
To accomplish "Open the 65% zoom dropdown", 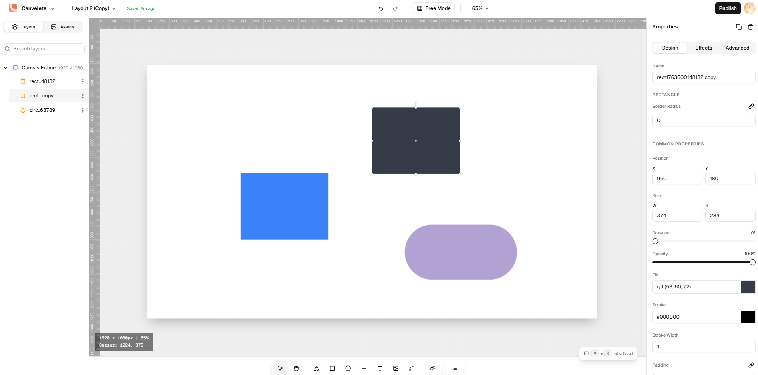I will coord(480,8).
